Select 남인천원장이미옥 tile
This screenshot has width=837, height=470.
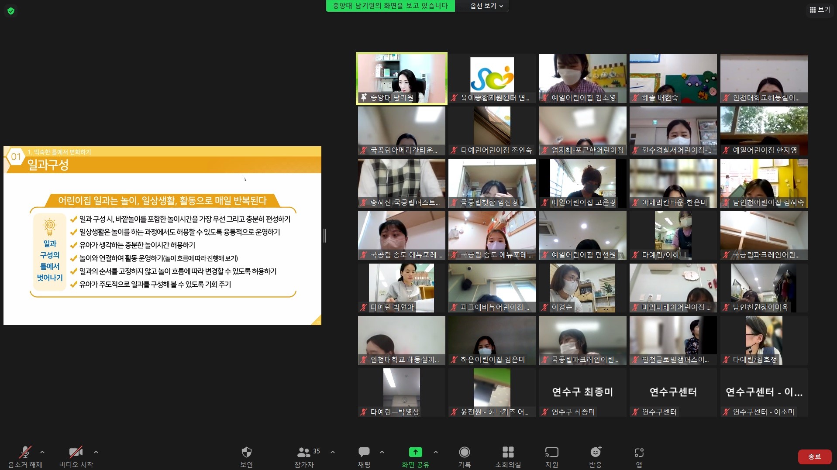click(x=764, y=288)
